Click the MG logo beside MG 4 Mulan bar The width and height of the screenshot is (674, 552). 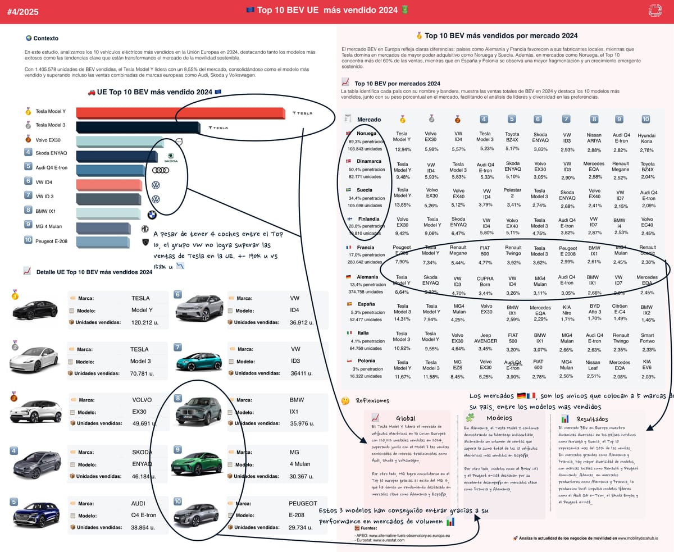(144, 229)
